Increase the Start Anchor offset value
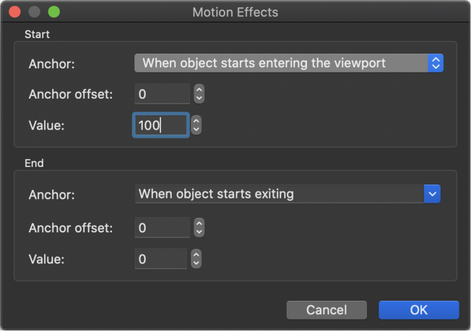471x331 pixels. 199,90
